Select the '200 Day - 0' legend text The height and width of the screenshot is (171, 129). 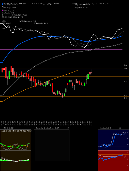pos(9,11)
